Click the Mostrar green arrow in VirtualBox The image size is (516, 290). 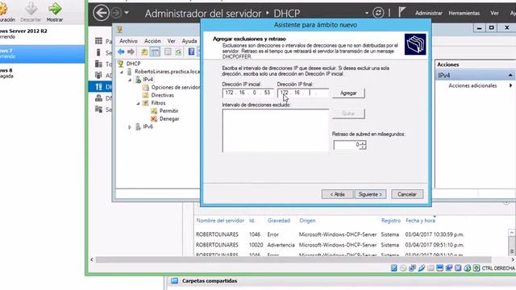(55, 9)
